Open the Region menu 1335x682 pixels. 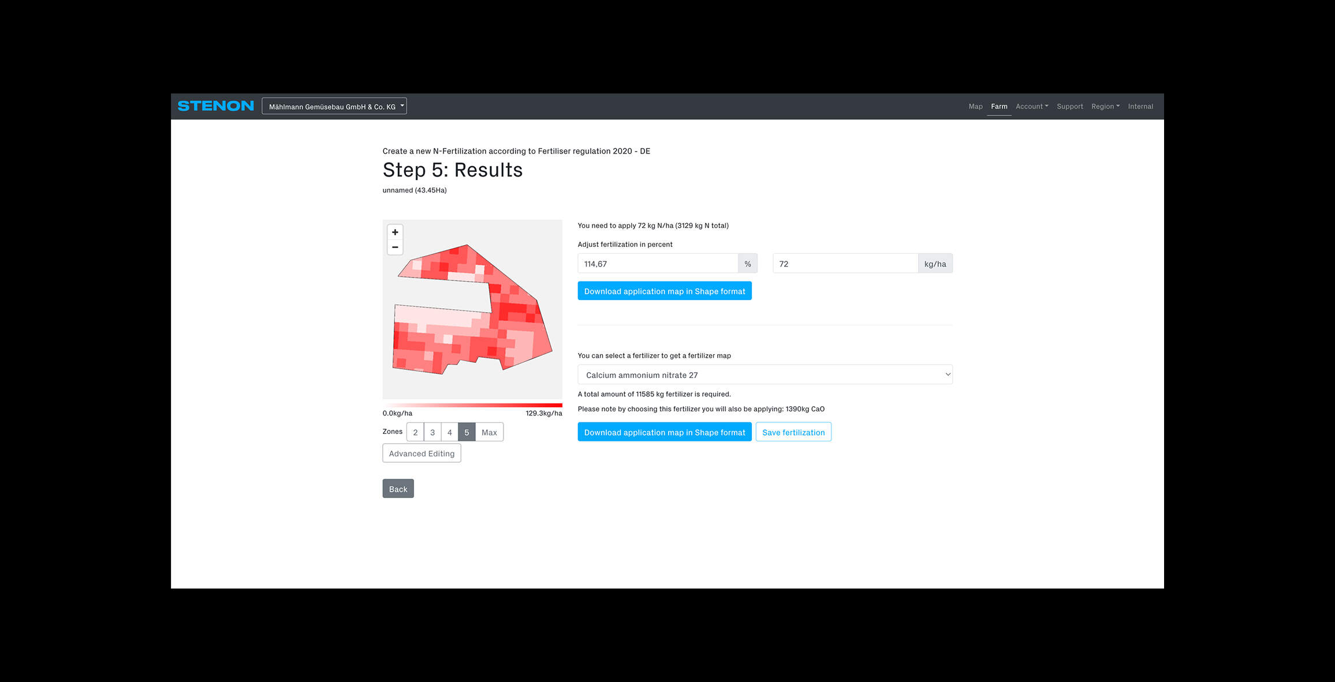[x=1105, y=106]
